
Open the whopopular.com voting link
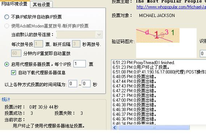171,7
